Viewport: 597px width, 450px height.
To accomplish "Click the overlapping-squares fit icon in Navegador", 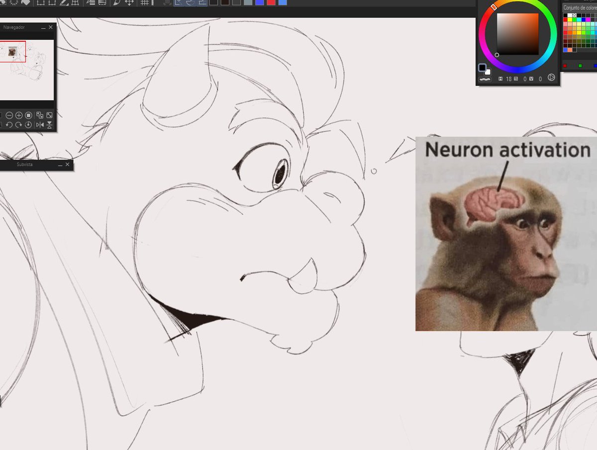I will pyautogui.click(x=40, y=115).
